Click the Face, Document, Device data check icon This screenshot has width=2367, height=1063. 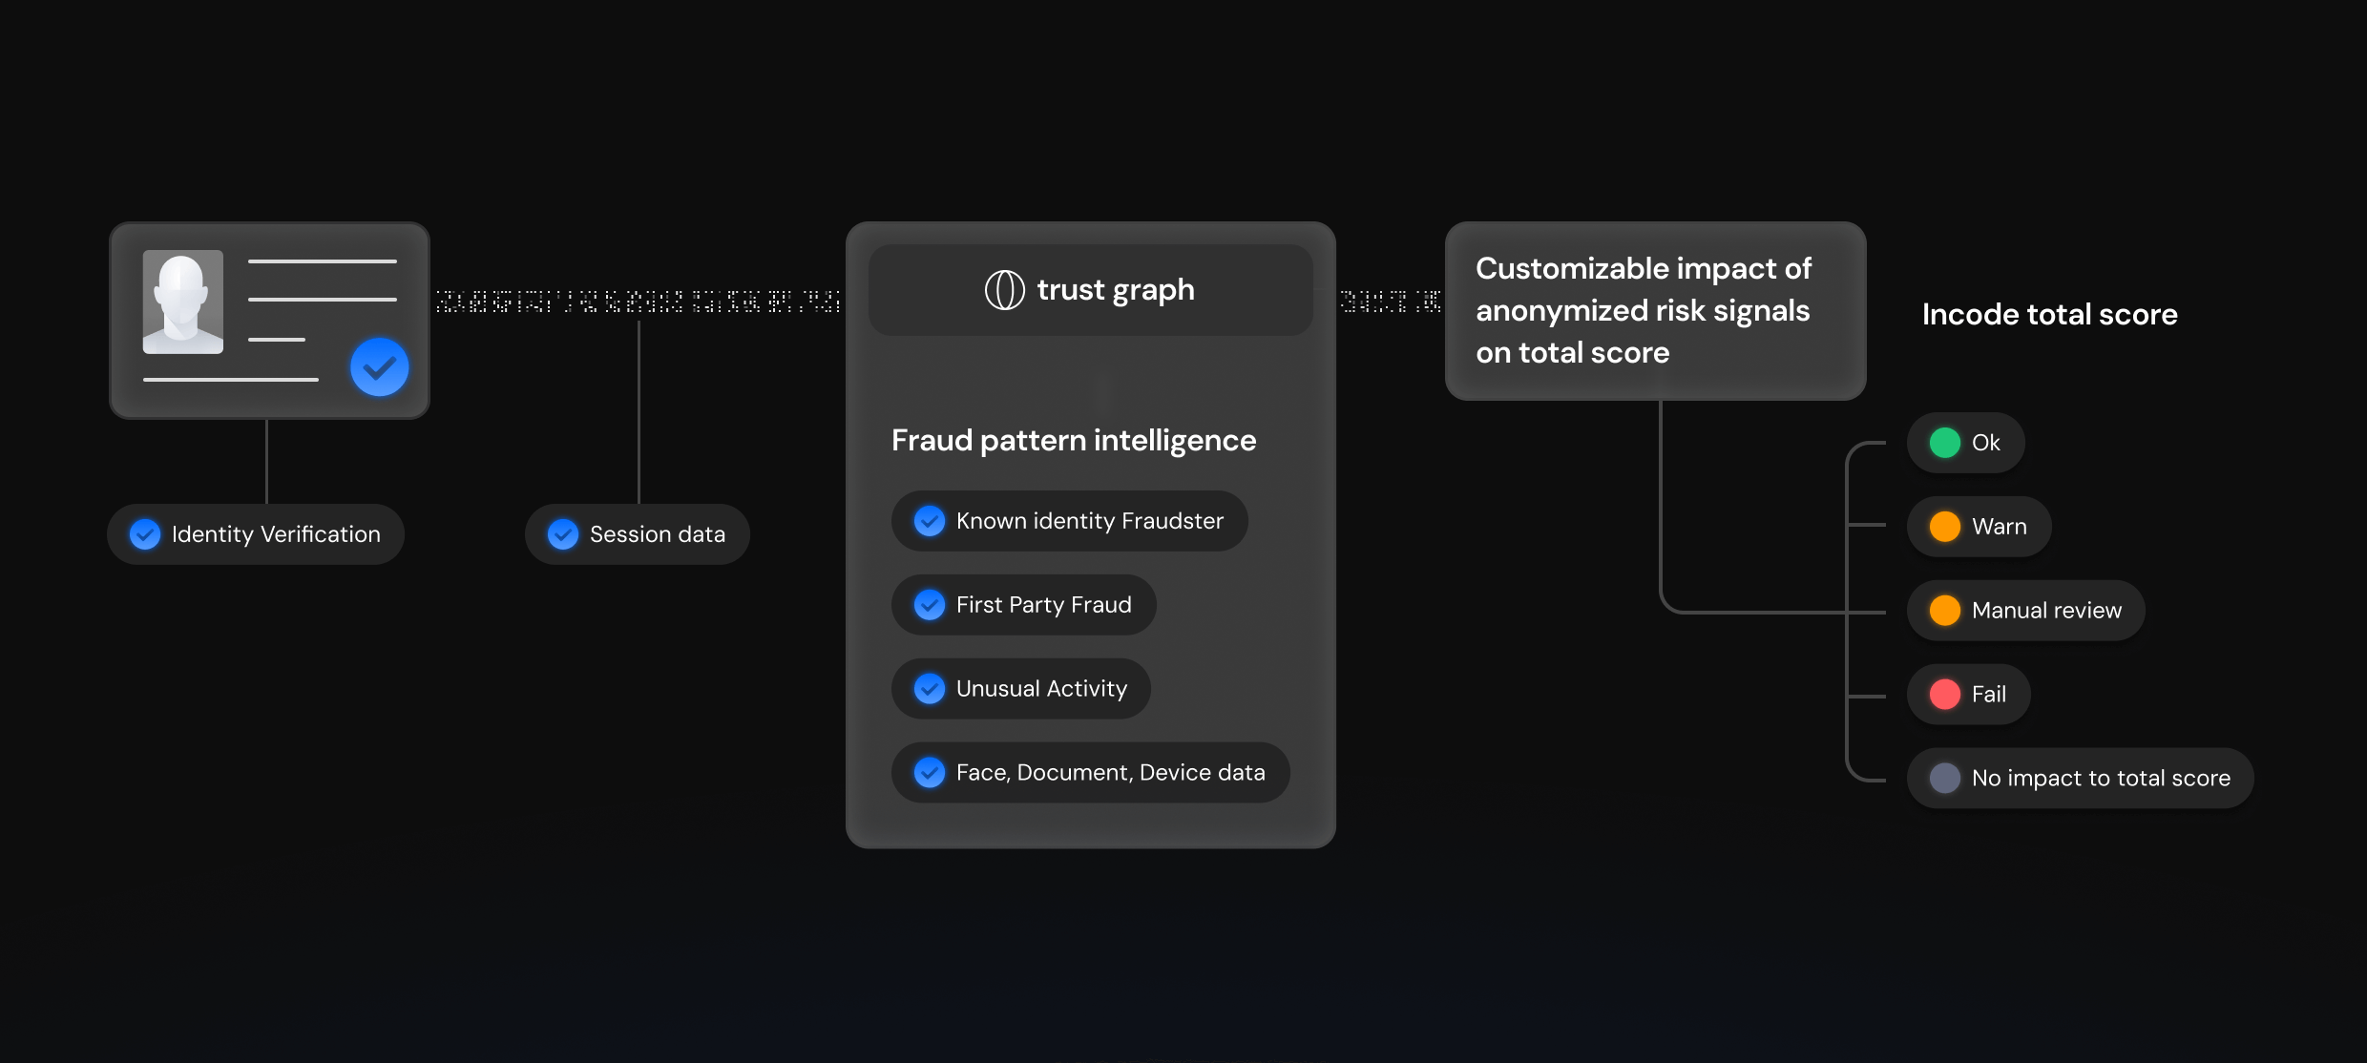[x=930, y=773]
